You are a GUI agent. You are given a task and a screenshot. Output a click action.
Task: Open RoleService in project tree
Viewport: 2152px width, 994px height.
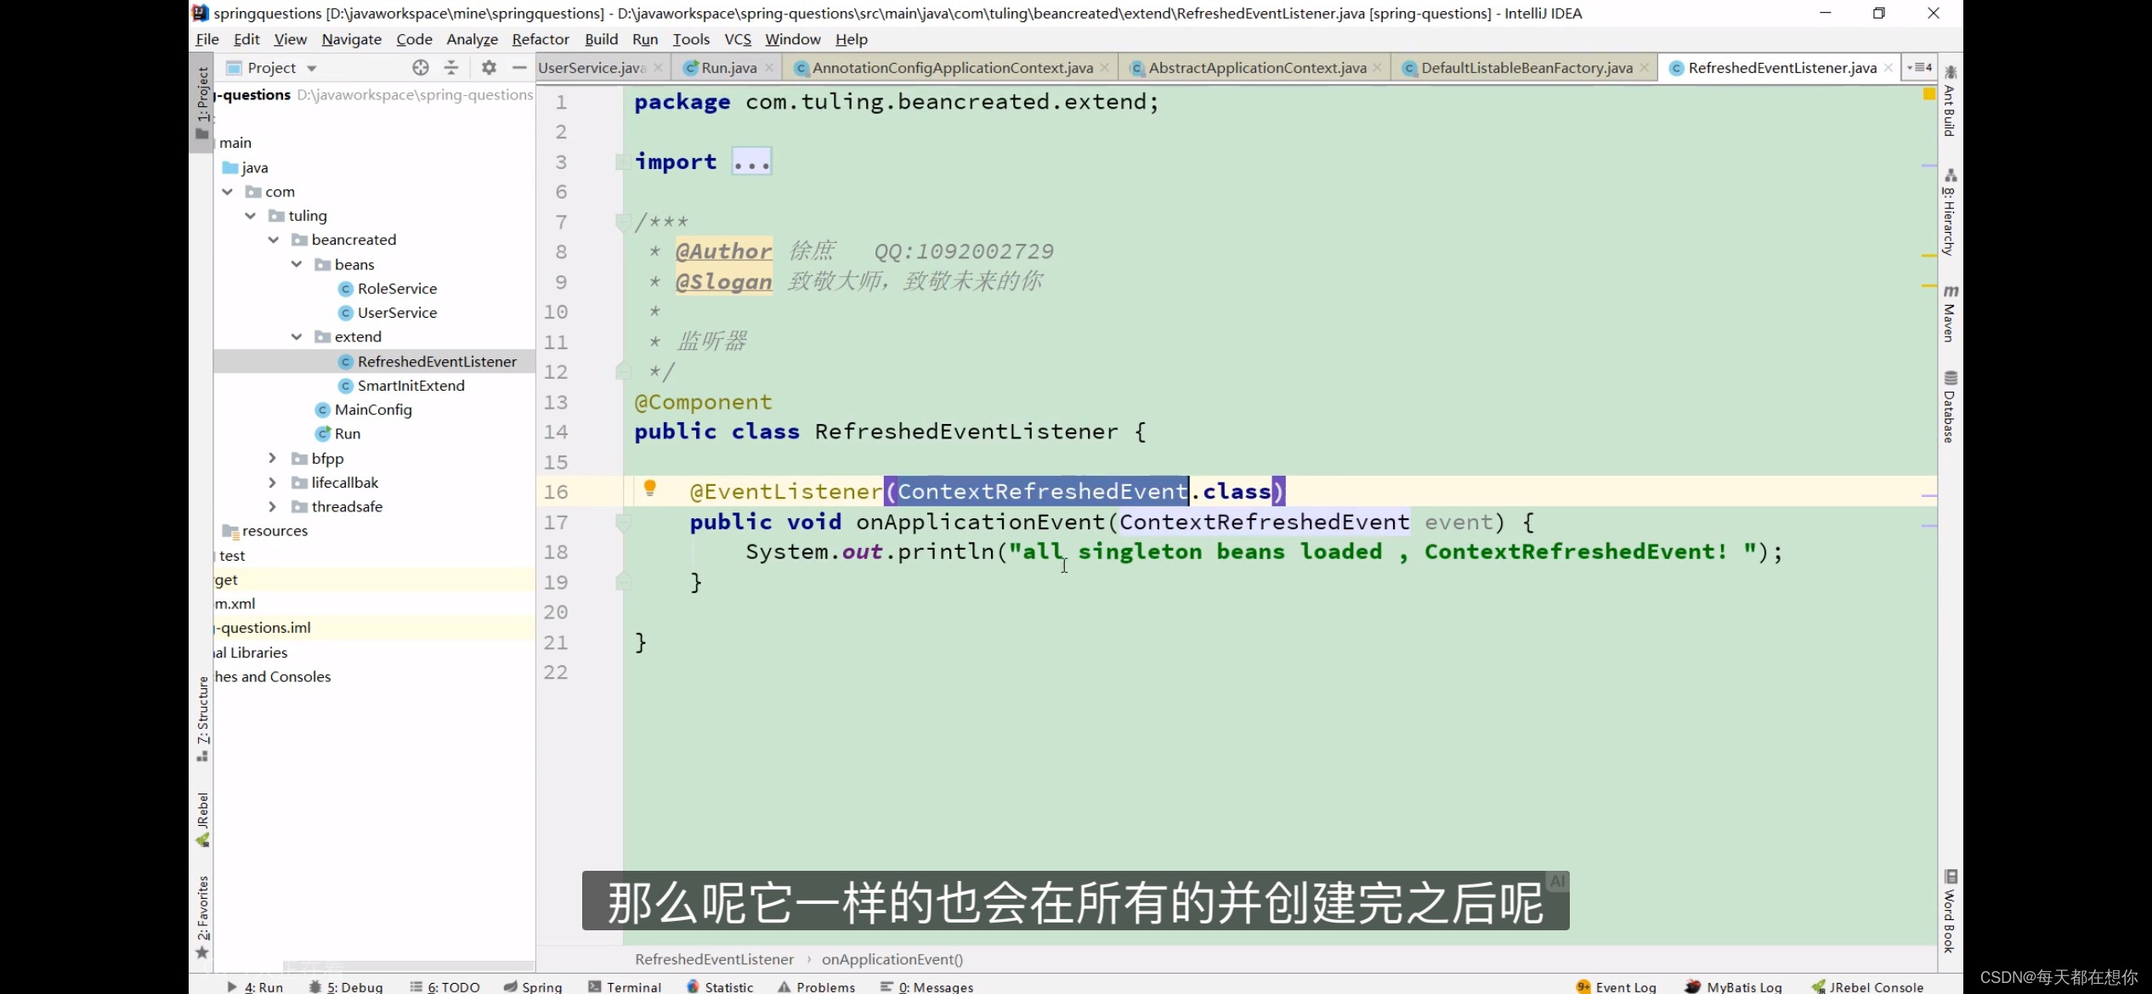(397, 289)
